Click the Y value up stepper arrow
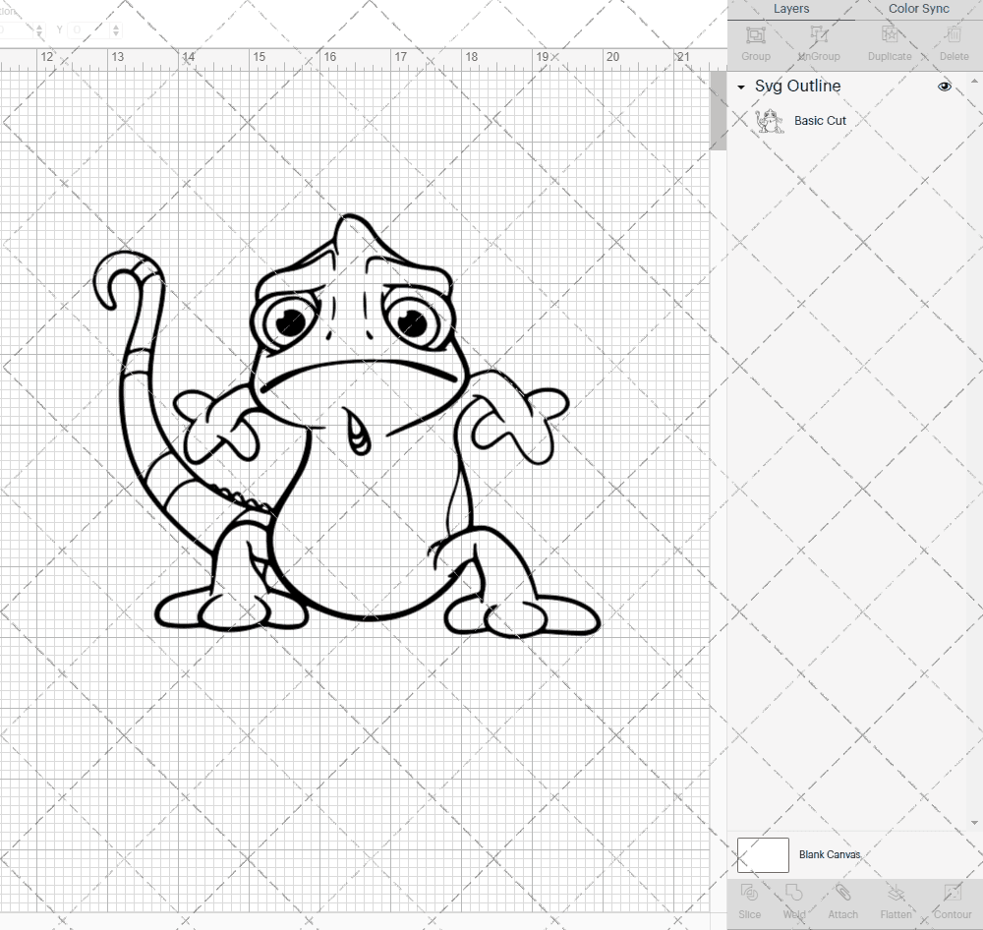The height and width of the screenshot is (930, 983). tap(116, 26)
